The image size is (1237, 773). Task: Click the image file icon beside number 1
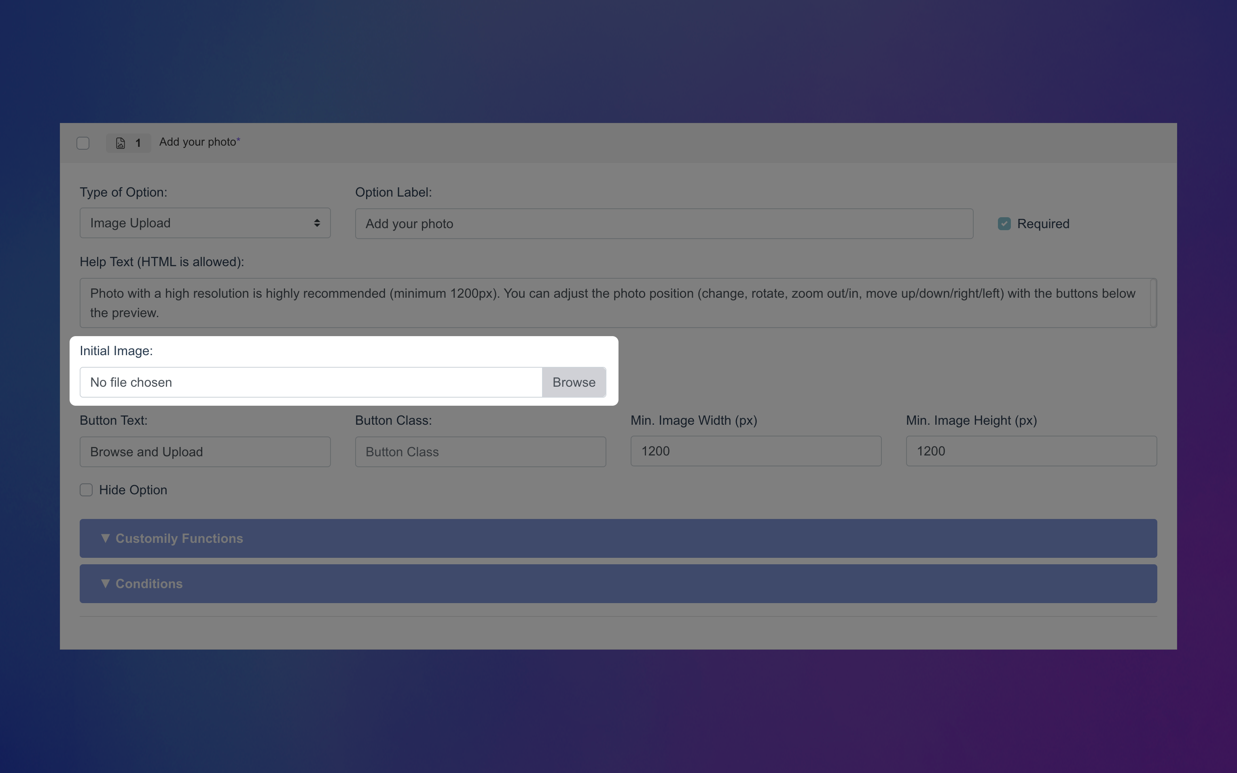120,143
